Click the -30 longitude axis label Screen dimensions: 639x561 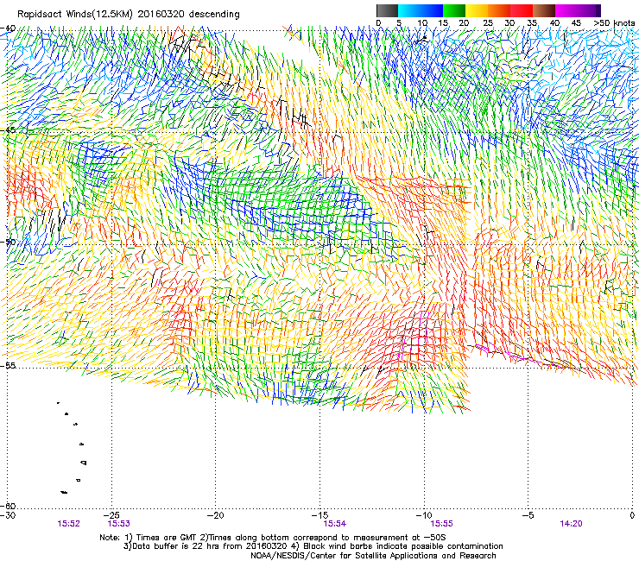(8, 515)
